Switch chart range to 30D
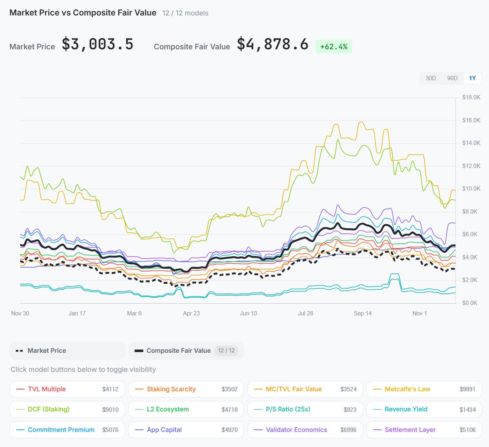This screenshot has width=489, height=447. (x=430, y=78)
